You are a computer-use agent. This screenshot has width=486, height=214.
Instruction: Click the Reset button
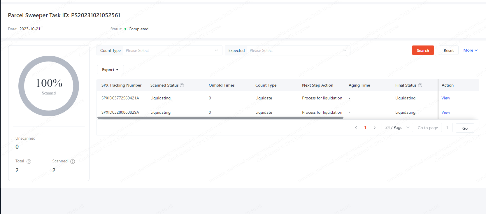[x=448, y=50]
